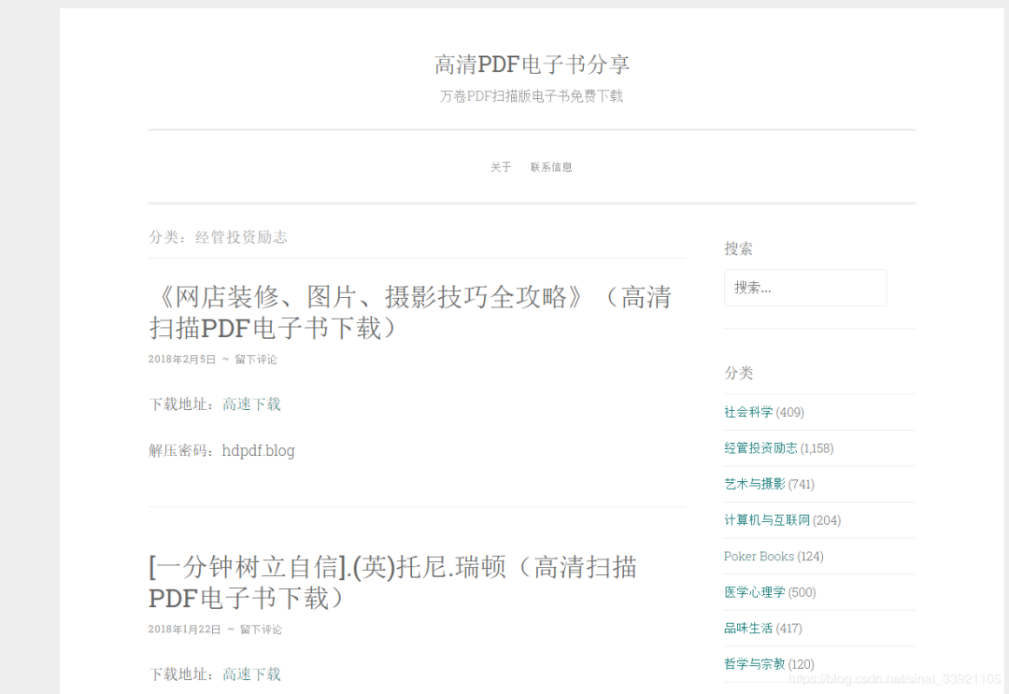Image resolution: width=1009 pixels, height=694 pixels.
Task: Click the 2018年1月22日 post date link
Action: 185,630
